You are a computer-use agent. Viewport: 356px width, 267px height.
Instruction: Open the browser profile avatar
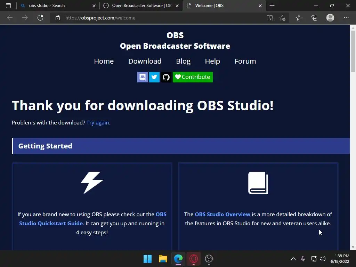[x=330, y=18]
